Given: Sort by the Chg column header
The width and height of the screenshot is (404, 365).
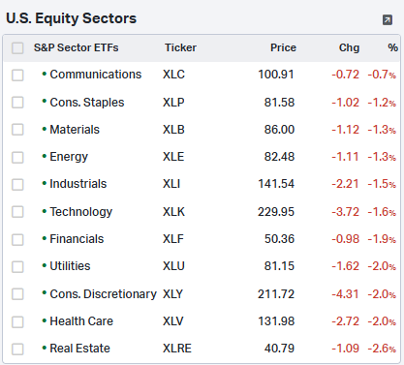Looking at the screenshot, I should (x=349, y=47).
